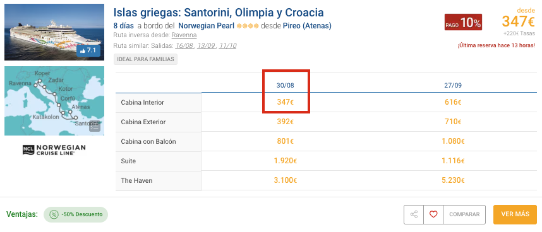Image resolution: width=542 pixels, height=232 pixels.
Task: Select the 27/09 departure date column
Action: (x=453, y=86)
